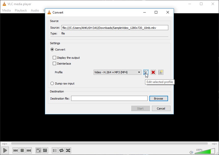This screenshot has width=219, height=155.
Task: Click the VLC cone icon in Convert dialog title
Action: [49, 12]
